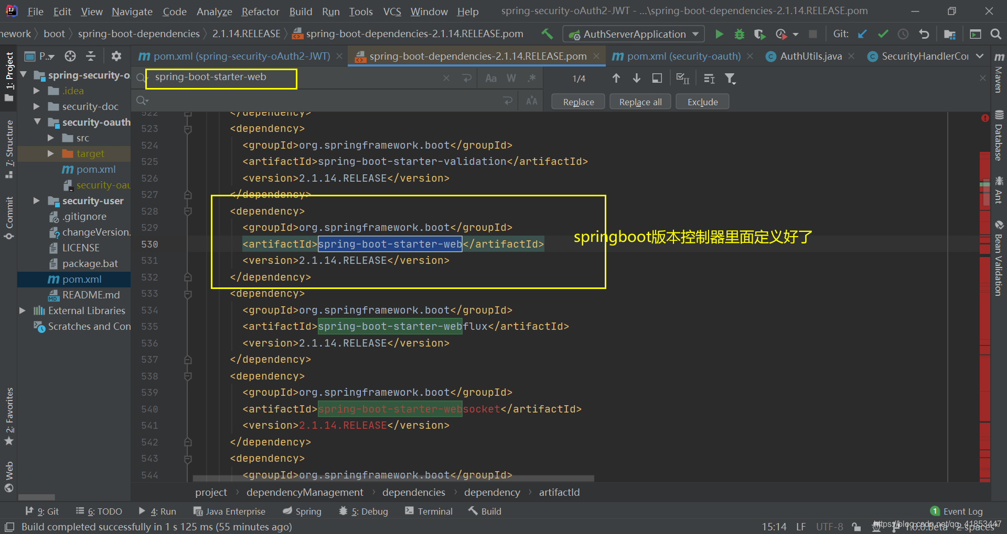Show hidden editor tabs dropdown chevron
Screen dimensions: 1007x534
pos(980,56)
